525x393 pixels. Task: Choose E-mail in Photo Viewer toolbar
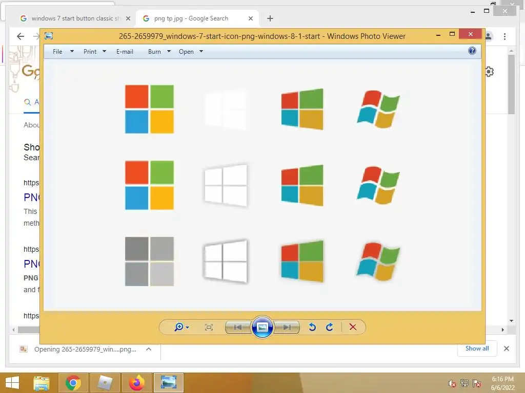pyautogui.click(x=125, y=52)
